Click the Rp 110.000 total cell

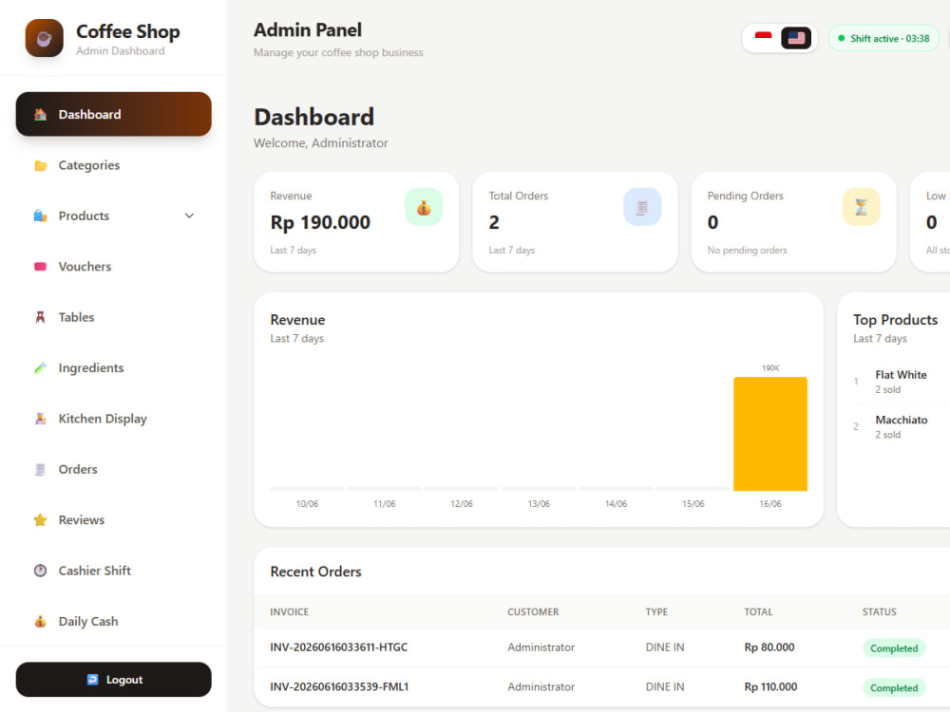770,686
